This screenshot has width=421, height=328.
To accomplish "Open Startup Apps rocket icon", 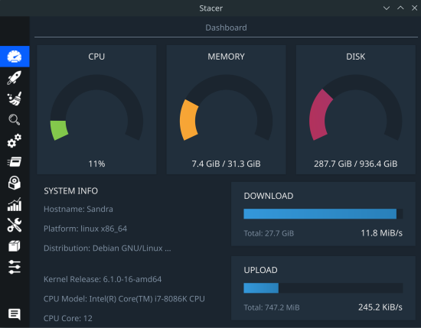I will 15,78.
